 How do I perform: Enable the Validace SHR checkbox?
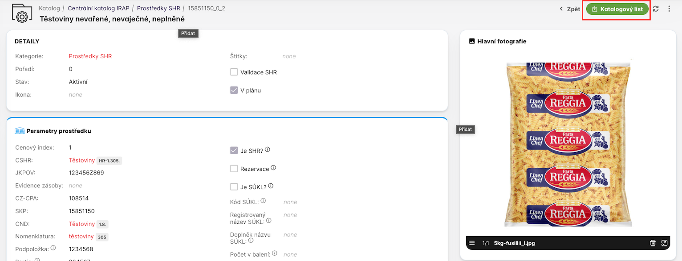click(x=234, y=72)
